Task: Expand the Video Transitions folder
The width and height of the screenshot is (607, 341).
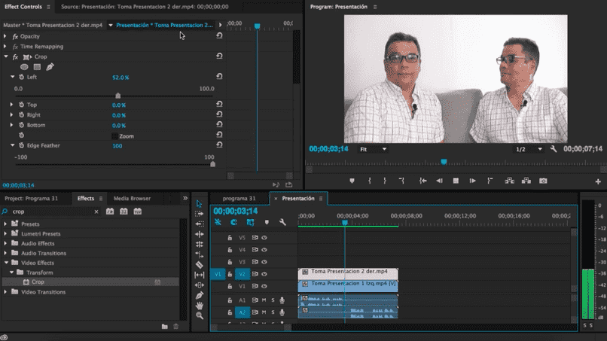Action: tap(5, 292)
